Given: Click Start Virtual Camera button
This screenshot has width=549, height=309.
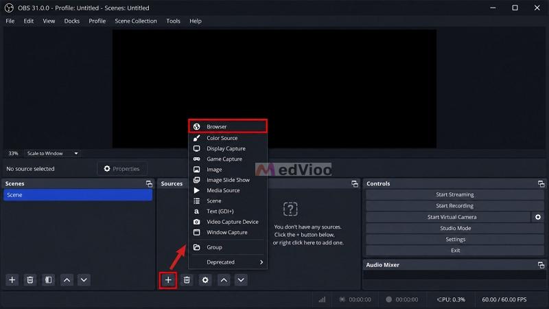Looking at the screenshot, I should (449, 217).
